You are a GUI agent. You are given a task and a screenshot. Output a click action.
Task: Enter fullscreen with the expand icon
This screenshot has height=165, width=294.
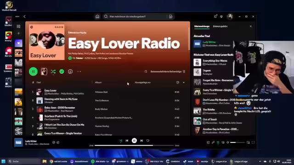pyautogui.click(x=253, y=143)
